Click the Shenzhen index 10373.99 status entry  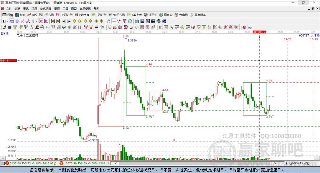click(x=85, y=163)
